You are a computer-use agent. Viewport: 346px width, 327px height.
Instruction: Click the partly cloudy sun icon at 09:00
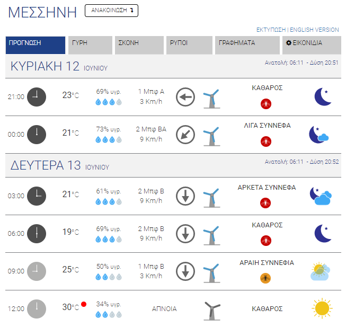click(x=321, y=271)
